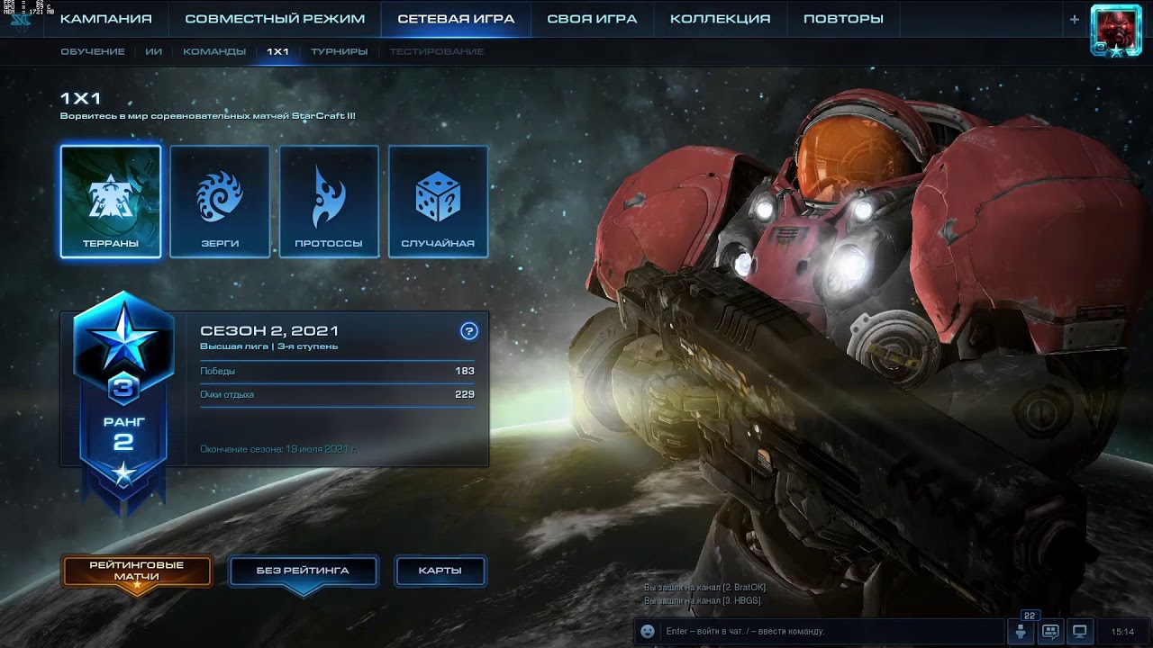Click the Высшая лига 3-я ступень text

tap(269, 346)
